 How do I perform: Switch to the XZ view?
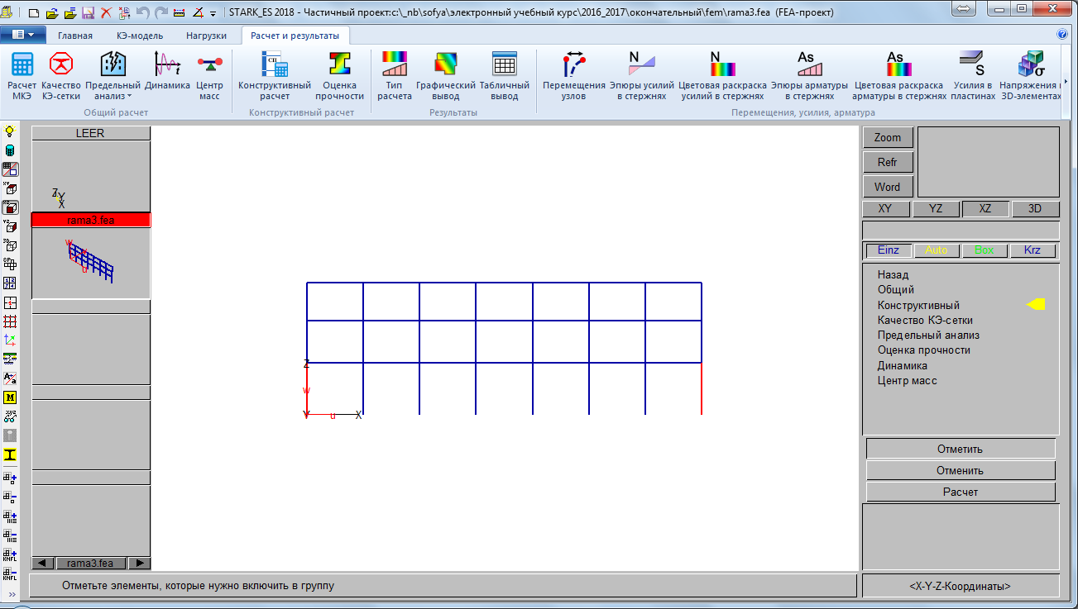985,209
